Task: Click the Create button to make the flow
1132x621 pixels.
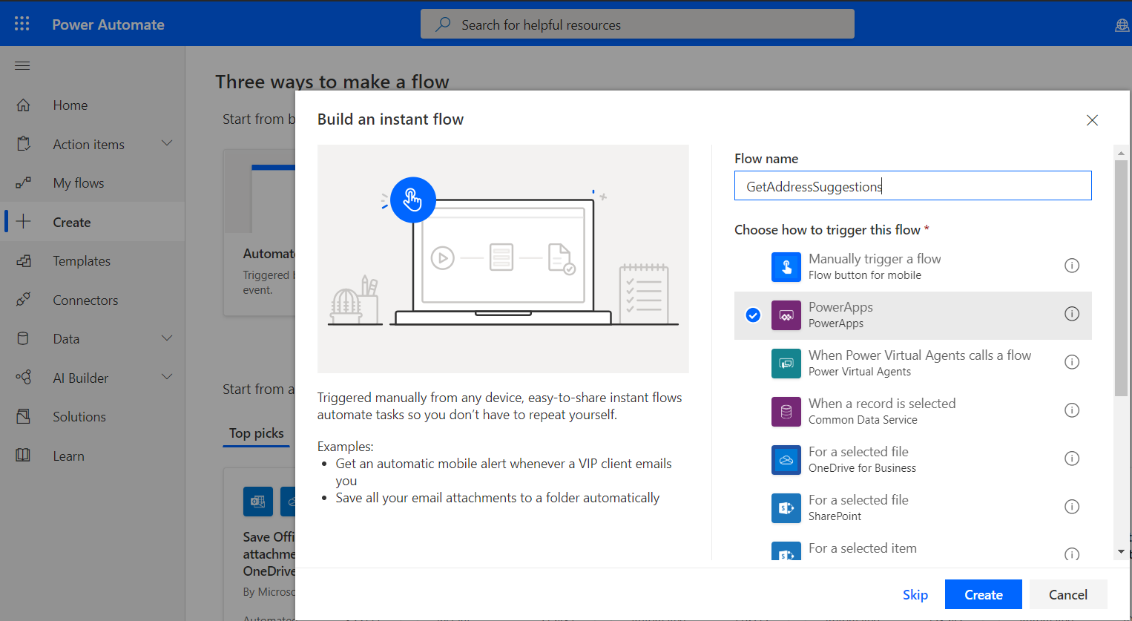Action: [983, 594]
